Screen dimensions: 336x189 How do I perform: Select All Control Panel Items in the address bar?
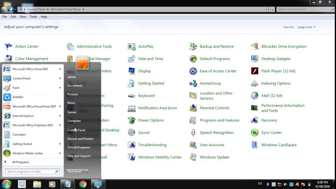pos(66,9)
